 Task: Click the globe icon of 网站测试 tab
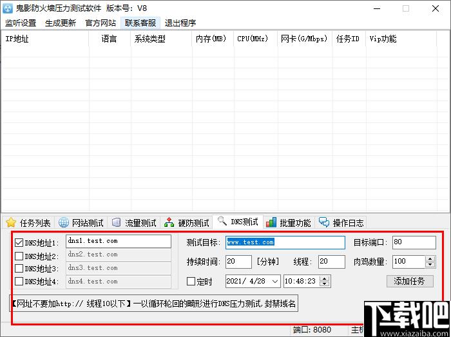(x=64, y=222)
